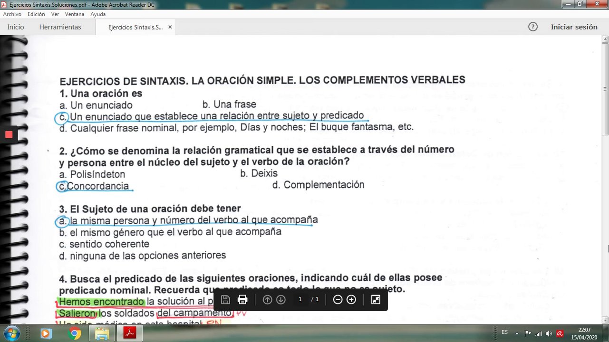The image size is (609, 342).
Task: Click the Action Center flag icon
Action: pos(528,333)
